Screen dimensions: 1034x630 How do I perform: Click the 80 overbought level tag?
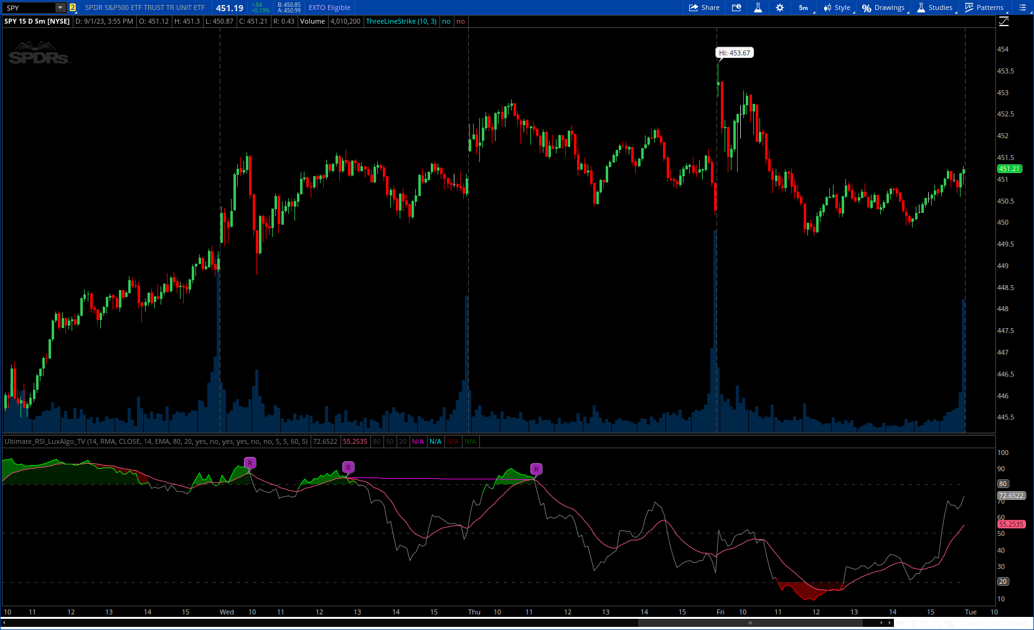point(1003,484)
